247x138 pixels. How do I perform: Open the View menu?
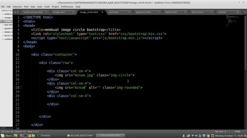click(32, 7)
